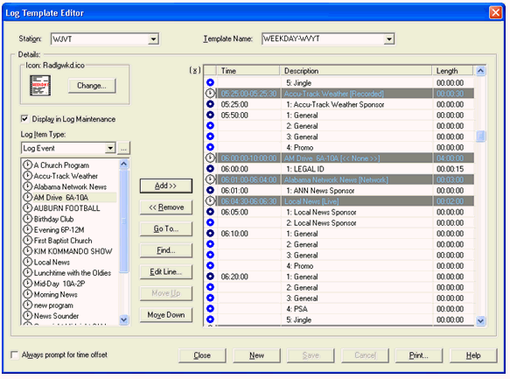
Task: Click the Add >> button
Action: pos(166,186)
